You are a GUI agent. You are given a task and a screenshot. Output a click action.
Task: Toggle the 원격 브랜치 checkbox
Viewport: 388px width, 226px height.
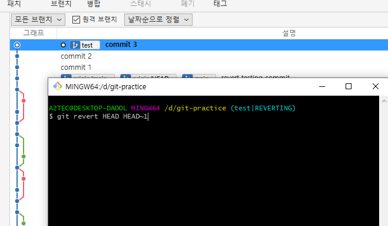tap(76, 19)
